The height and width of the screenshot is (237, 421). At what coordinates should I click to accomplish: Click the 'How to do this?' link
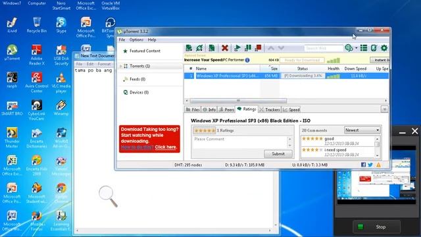pyautogui.click(x=137, y=147)
